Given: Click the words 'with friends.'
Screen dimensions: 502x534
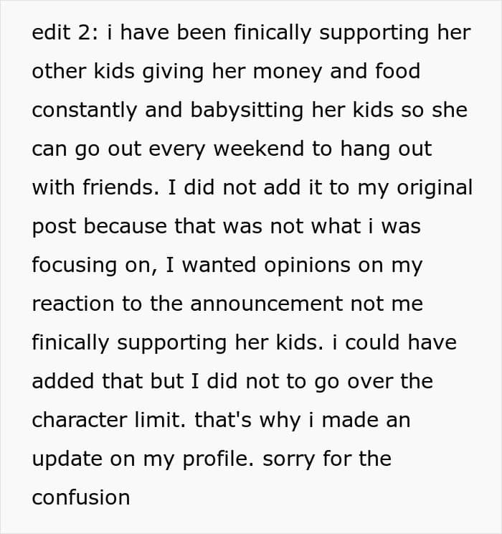Looking at the screenshot, I should tap(95, 187).
